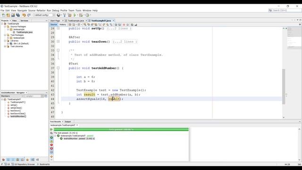Toggle Show Fields filter in Navigator bottom bar
302x170 pixels.
tap(8, 160)
